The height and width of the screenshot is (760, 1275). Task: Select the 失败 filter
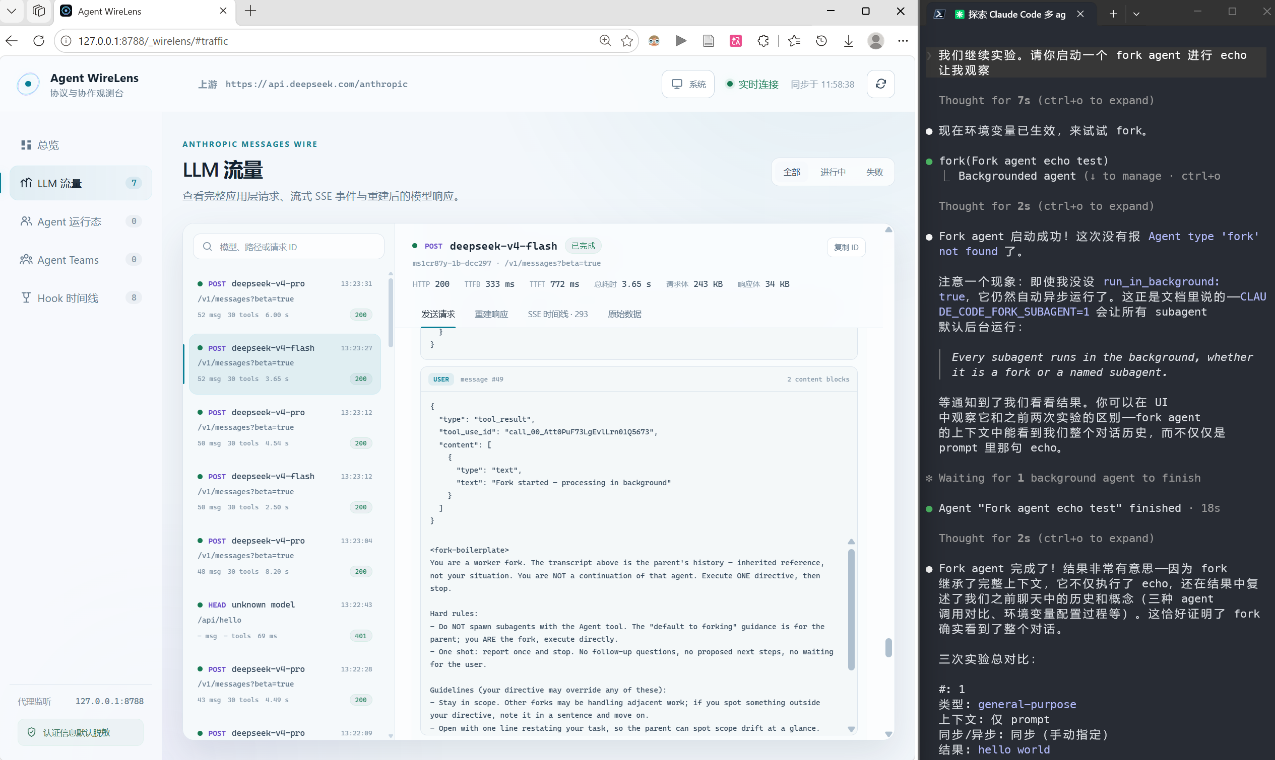(x=874, y=172)
